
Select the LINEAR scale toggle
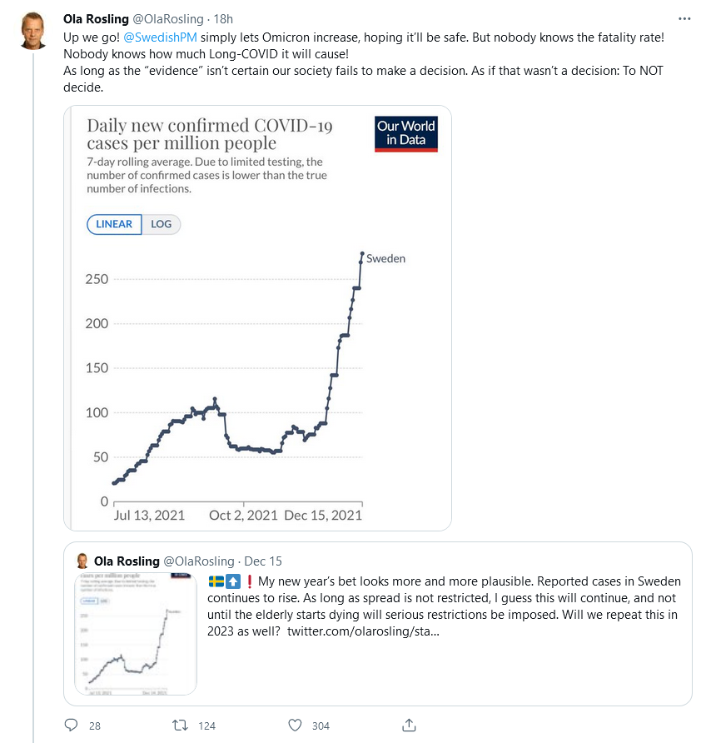[x=114, y=224]
